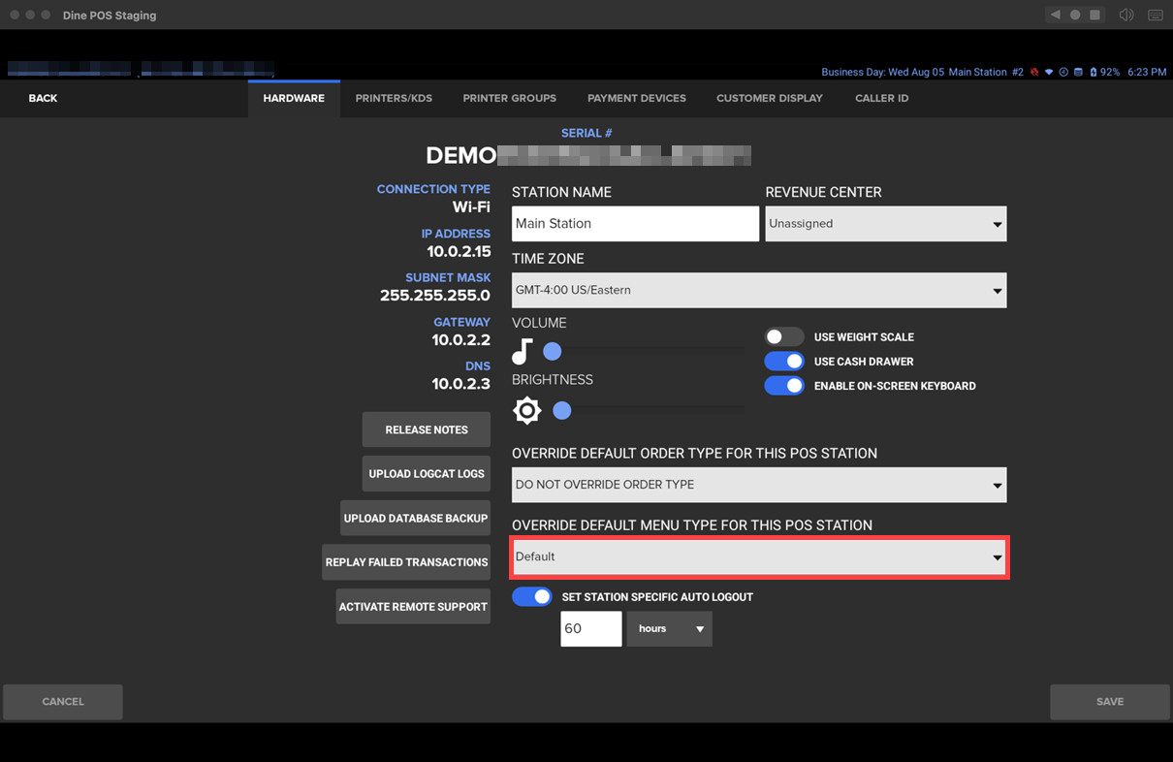Click the keyboard icon in title bar
This screenshot has width=1173, height=762.
(1156, 16)
